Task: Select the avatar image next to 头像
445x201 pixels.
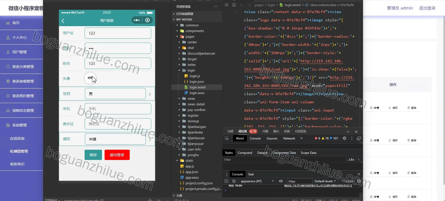Action: 90,78
